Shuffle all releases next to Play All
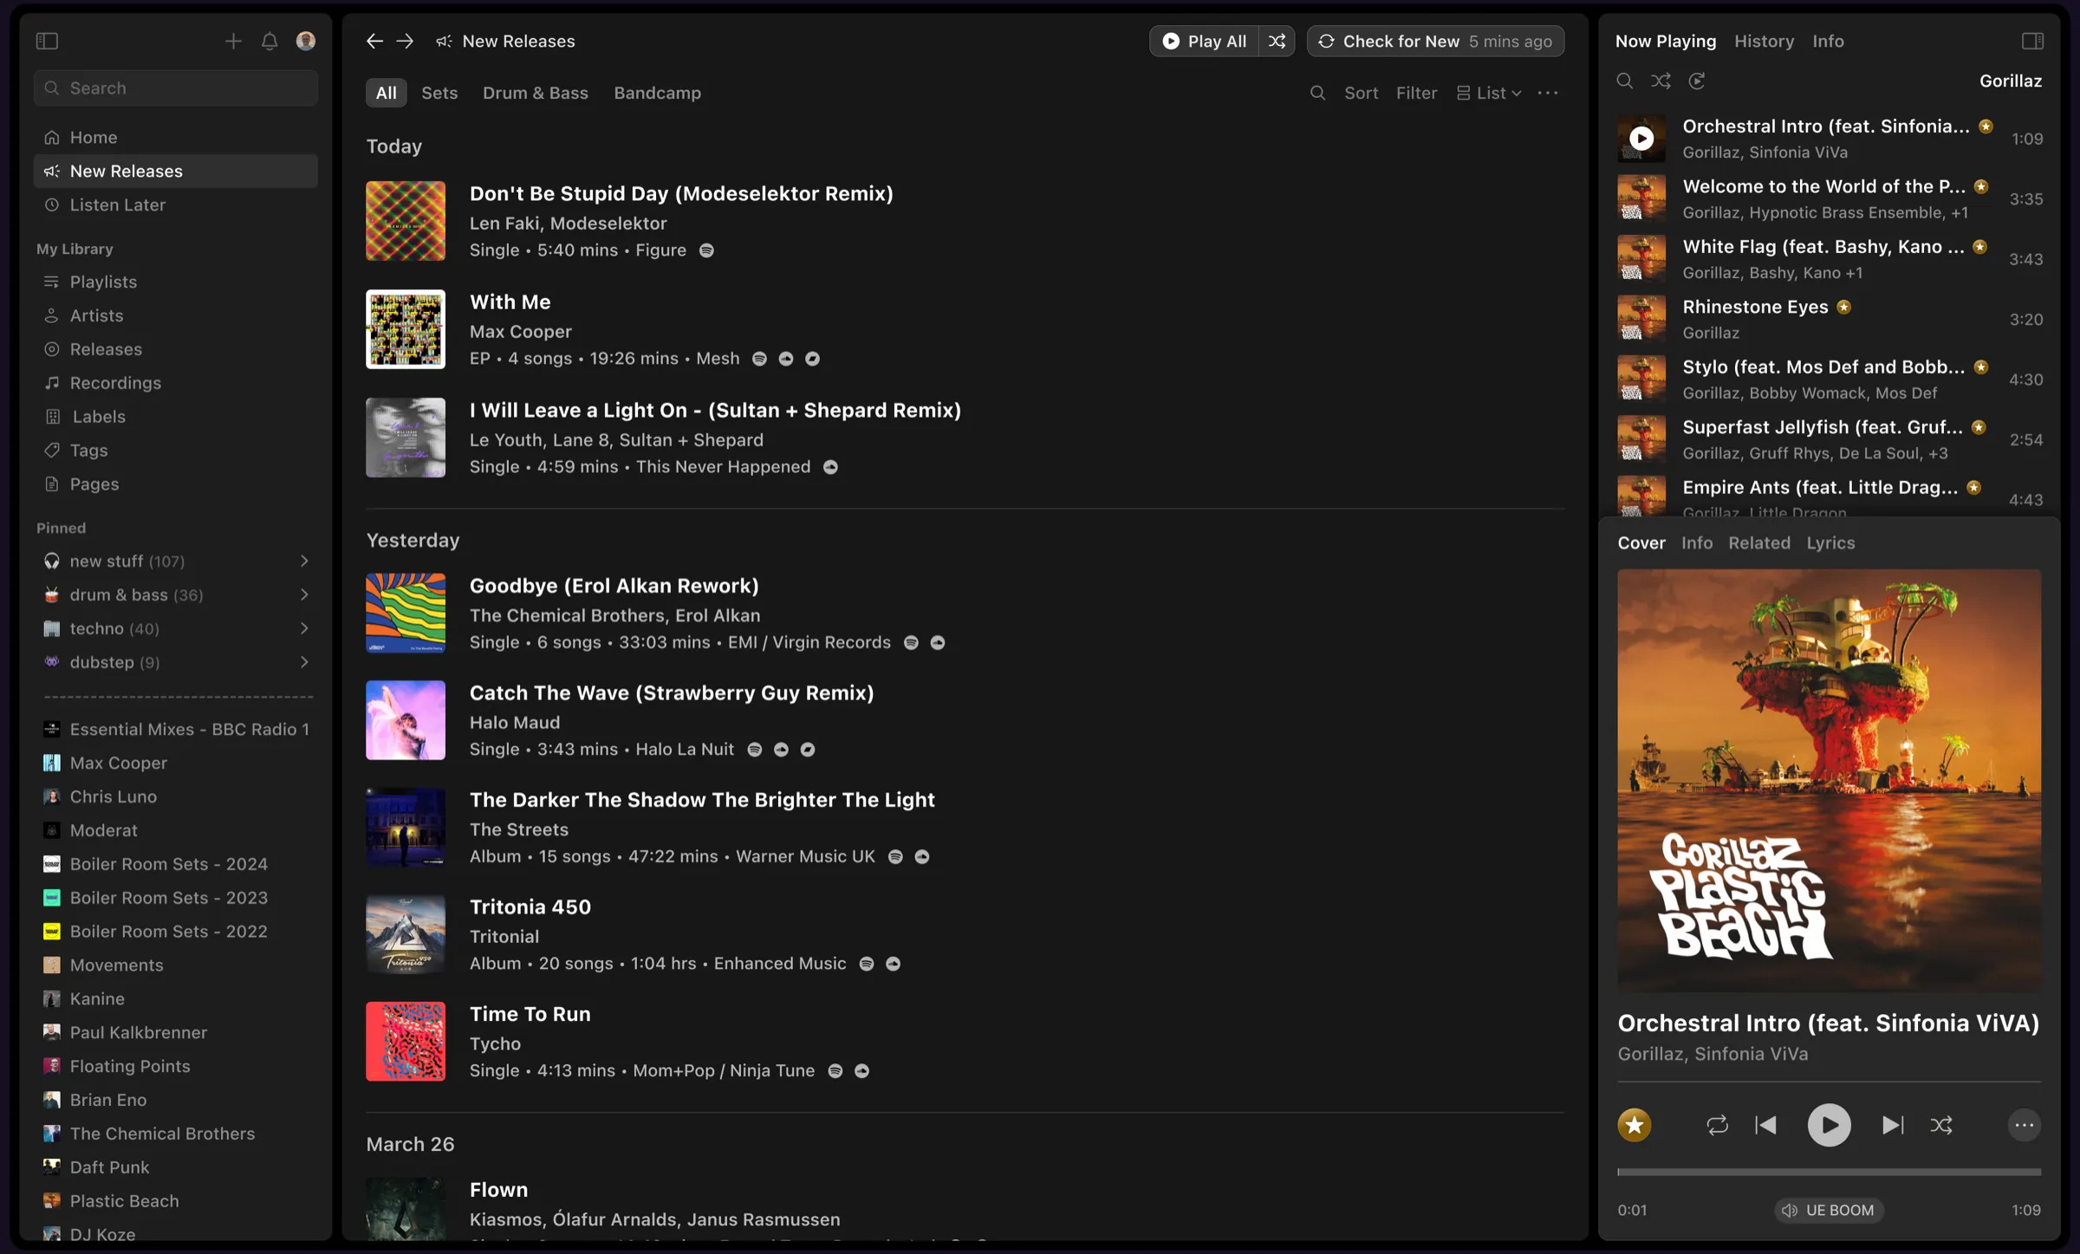Viewport: 2080px width, 1254px height. (x=1277, y=41)
